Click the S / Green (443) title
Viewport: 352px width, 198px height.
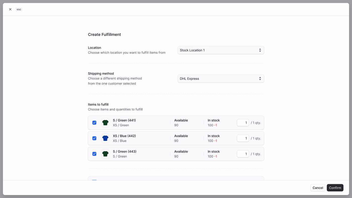point(124,151)
